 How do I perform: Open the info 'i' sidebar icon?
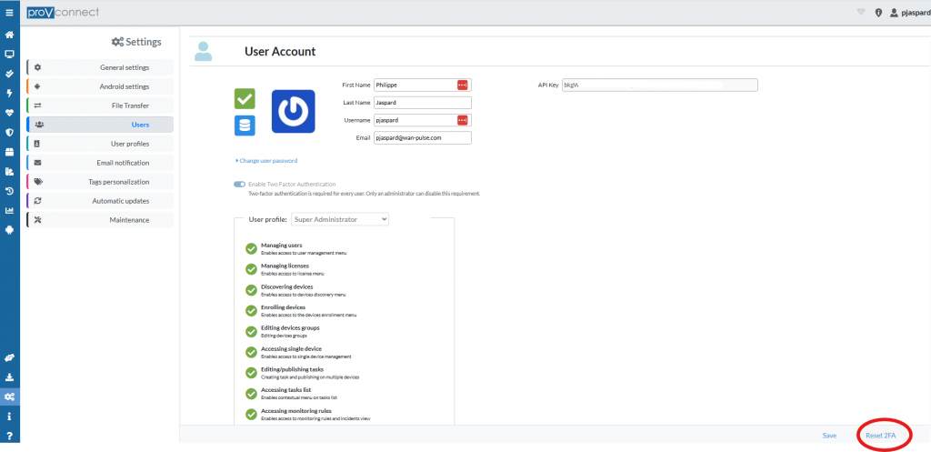click(9, 417)
